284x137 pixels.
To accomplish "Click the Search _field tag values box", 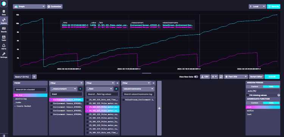I will (x=102, y=94).
